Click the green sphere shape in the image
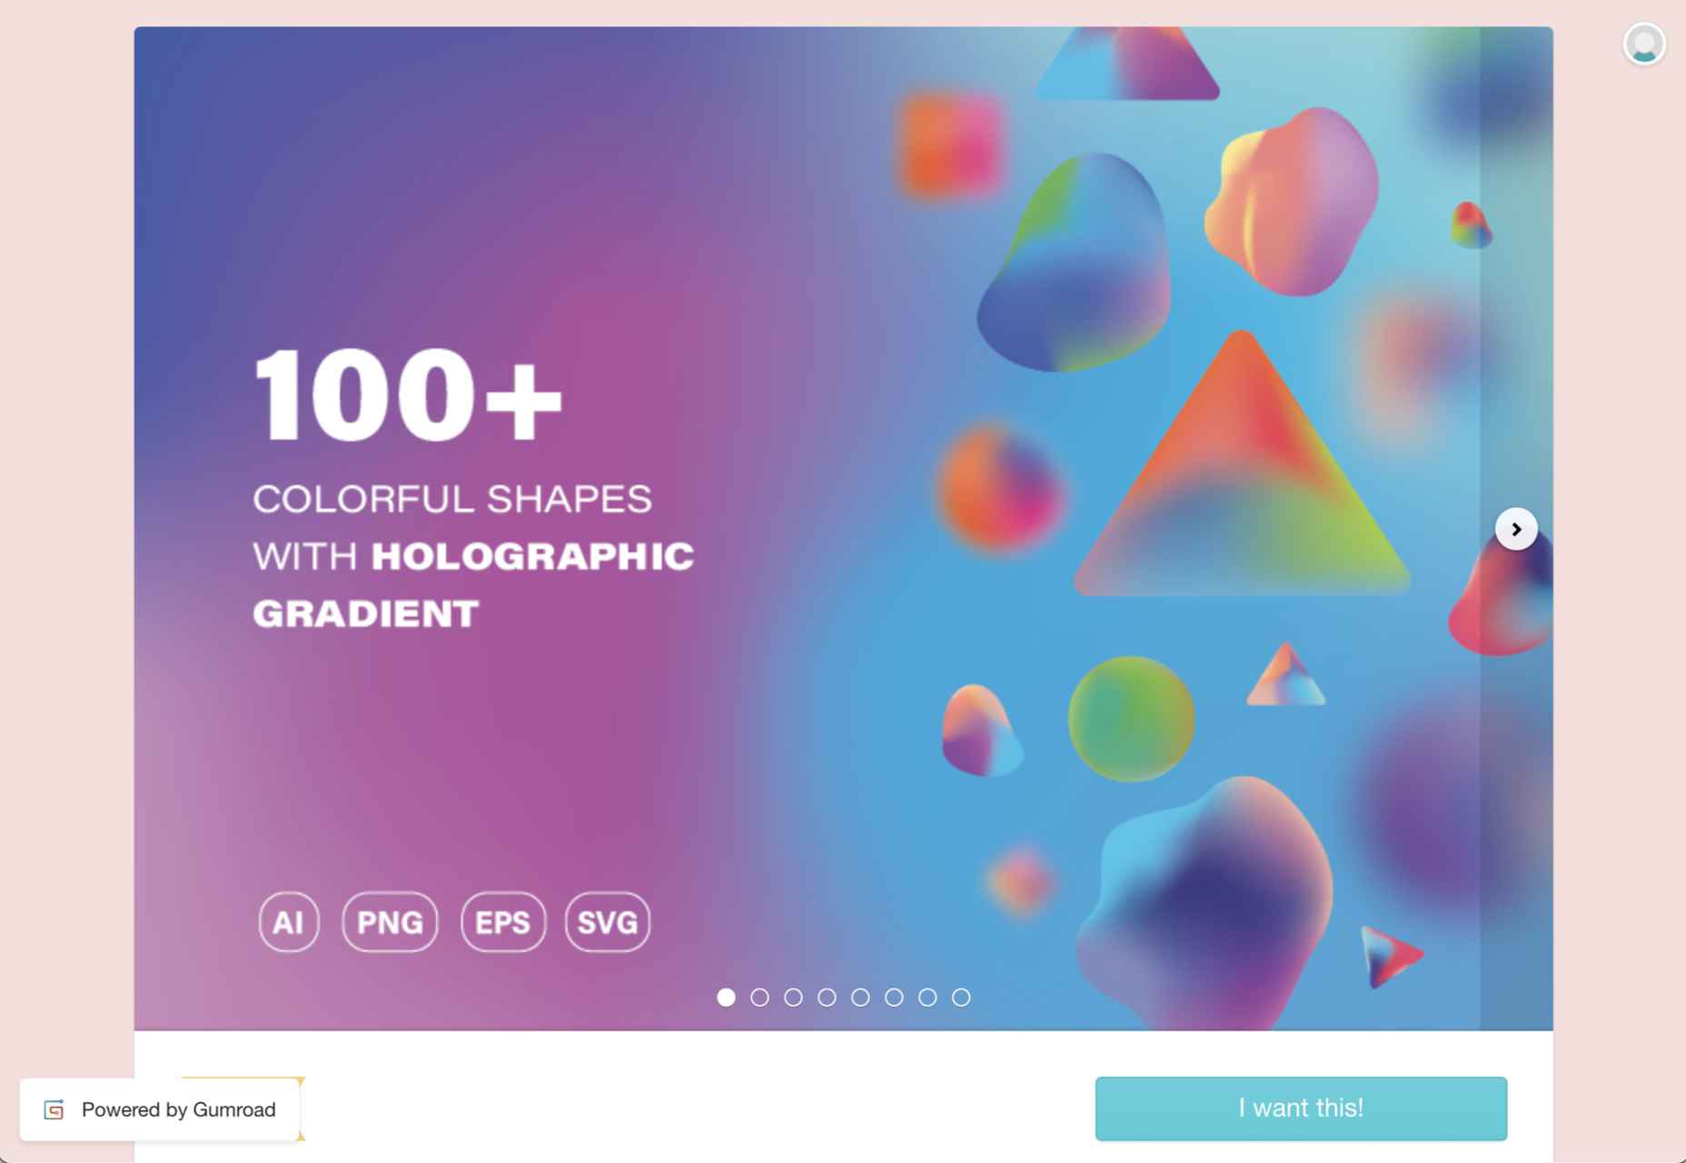Viewport: 1686px width, 1163px height. coord(1131,719)
